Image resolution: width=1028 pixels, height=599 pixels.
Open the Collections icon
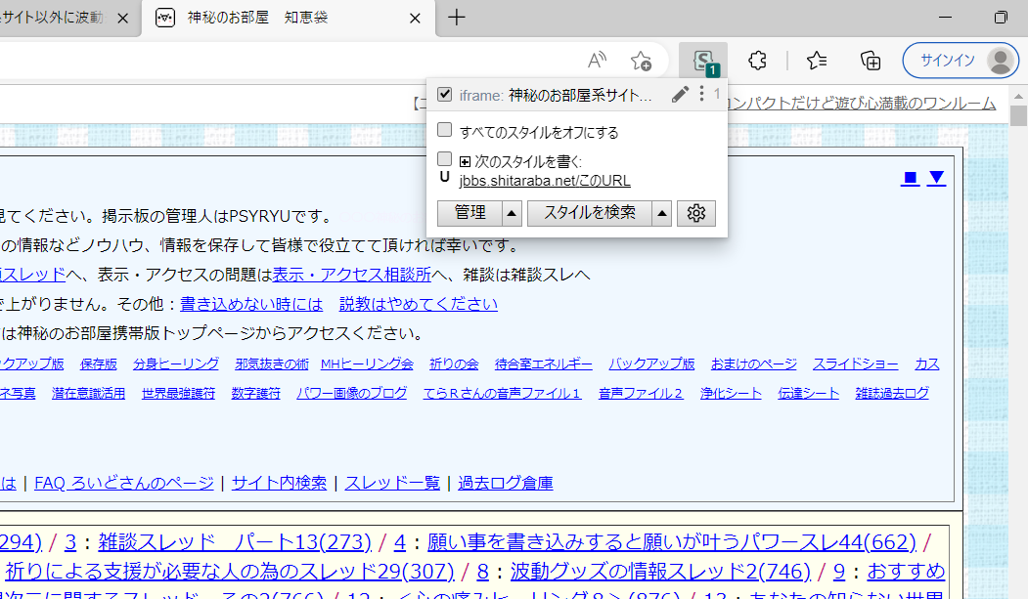pyautogui.click(x=871, y=61)
